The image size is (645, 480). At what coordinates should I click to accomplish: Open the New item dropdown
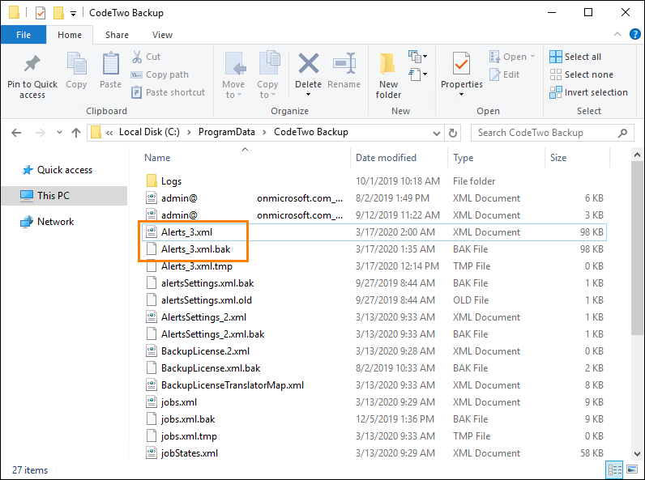click(417, 57)
